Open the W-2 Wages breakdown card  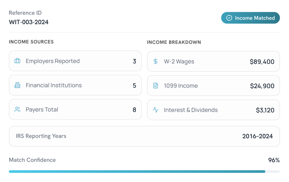coord(213,62)
